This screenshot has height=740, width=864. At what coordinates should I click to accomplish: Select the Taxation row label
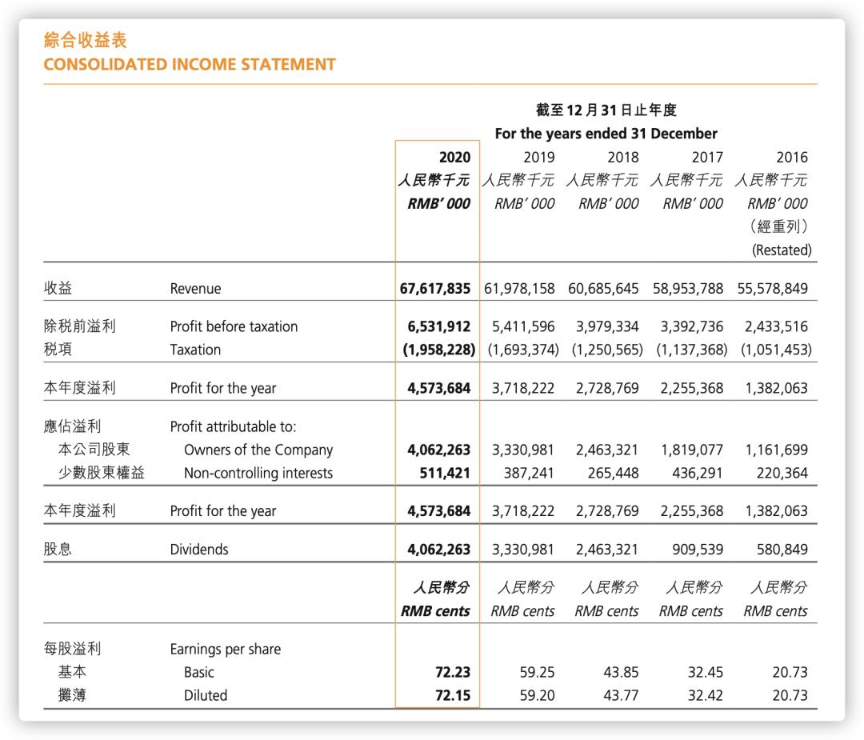195,350
